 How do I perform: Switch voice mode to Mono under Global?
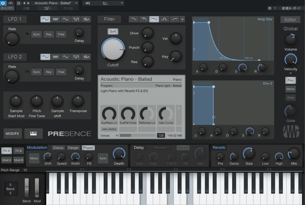coord(290,89)
